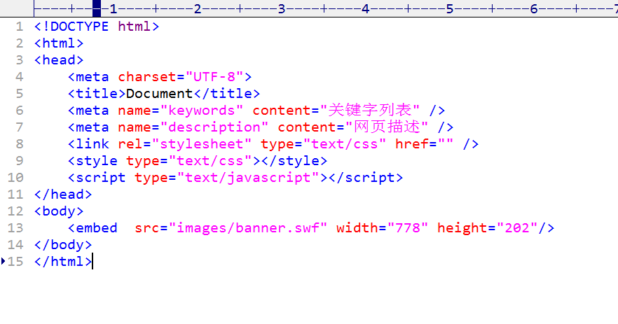This screenshot has height=324, width=618.
Task: Click the column marker on the ruler
Action: pos(97,8)
